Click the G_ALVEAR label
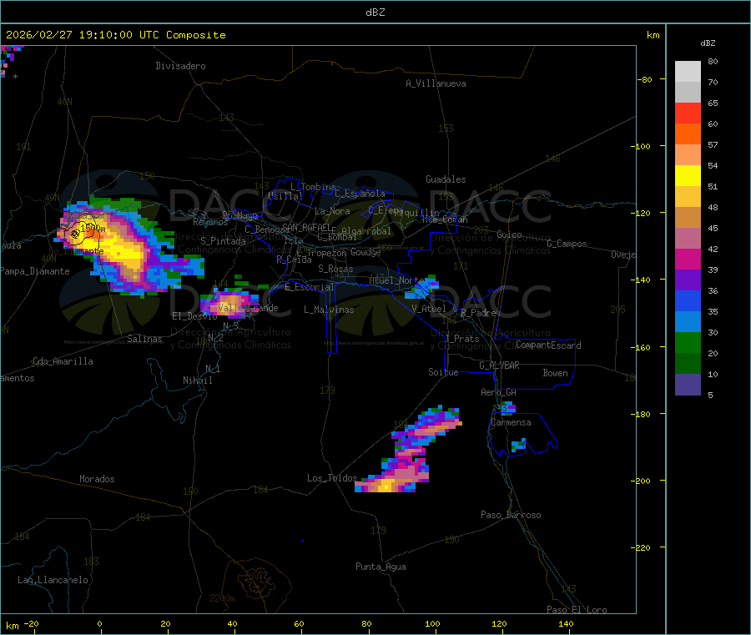Screen dimensions: 751x635 coord(499,365)
